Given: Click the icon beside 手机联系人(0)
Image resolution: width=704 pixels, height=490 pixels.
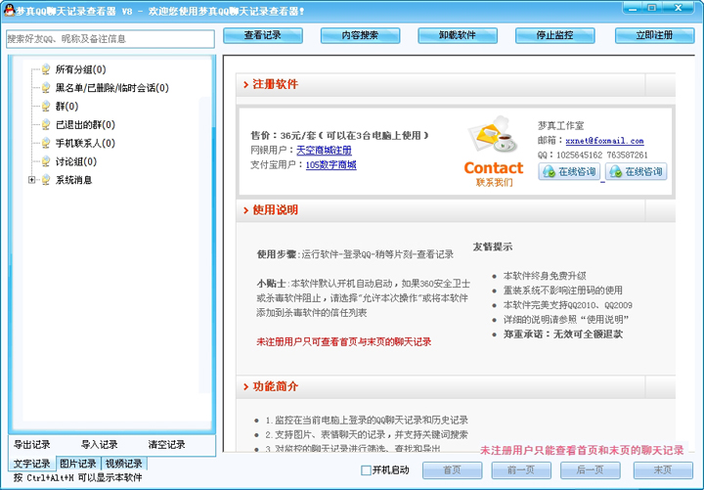Looking at the screenshot, I should [x=46, y=143].
